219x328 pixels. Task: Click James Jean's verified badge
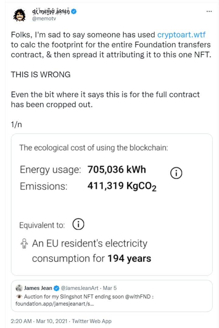pyautogui.click(x=56, y=288)
